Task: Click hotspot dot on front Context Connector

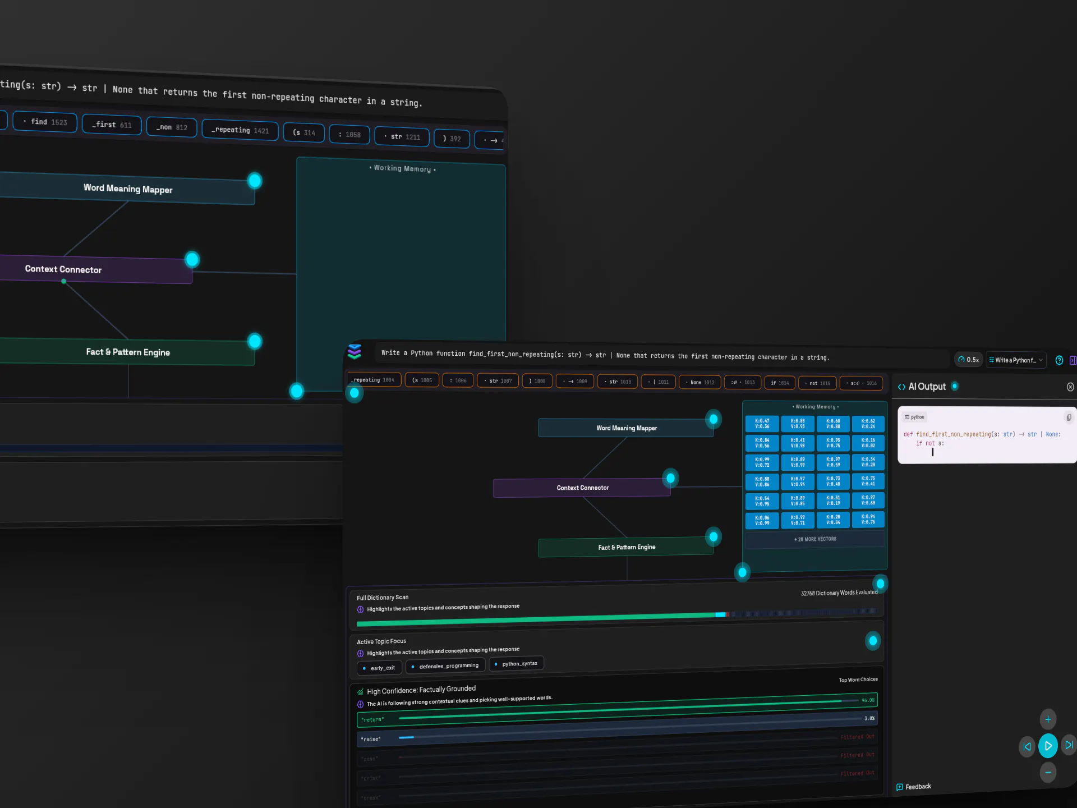Action: (670, 478)
